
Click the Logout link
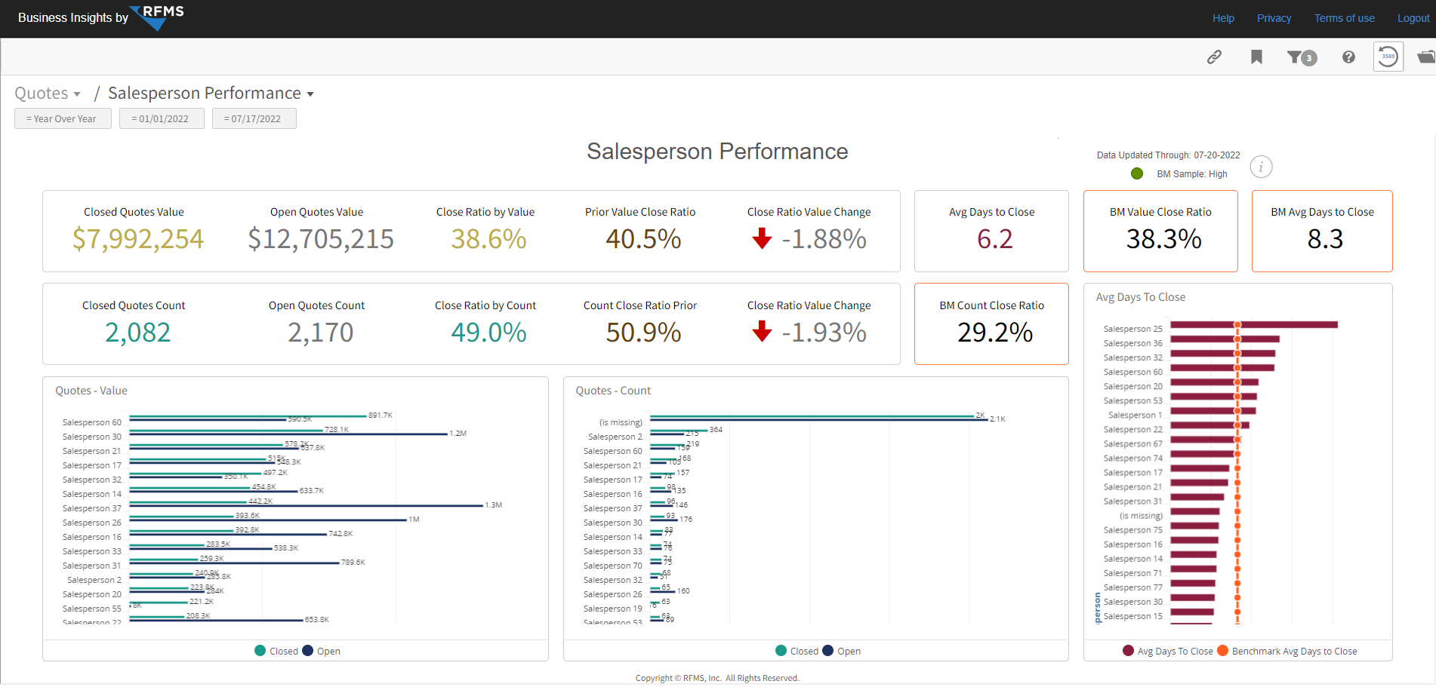tap(1413, 18)
